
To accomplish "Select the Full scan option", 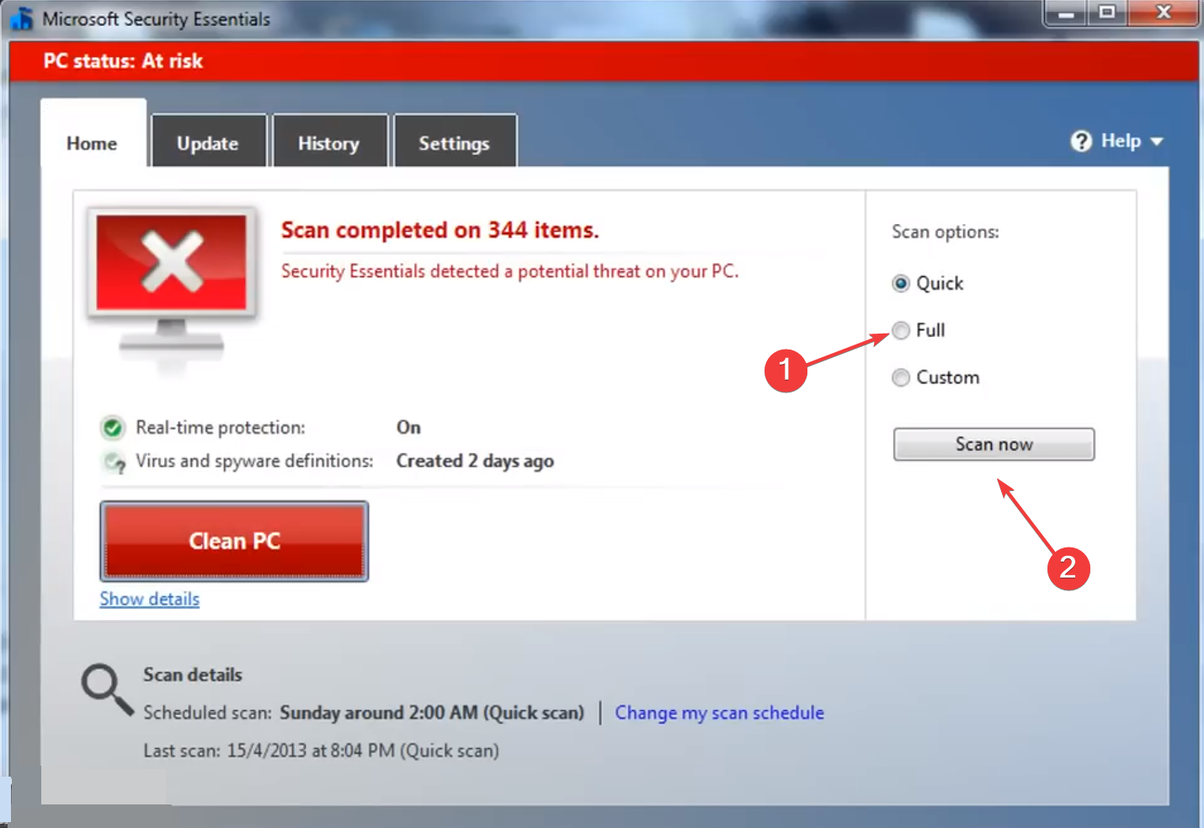I will click(x=901, y=330).
